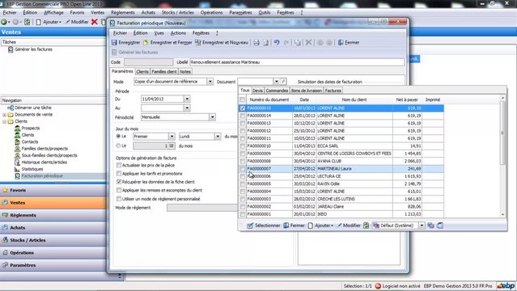Open Stocks / Articles menu in main window
The height and width of the screenshot is (291, 517).
coord(178,12)
